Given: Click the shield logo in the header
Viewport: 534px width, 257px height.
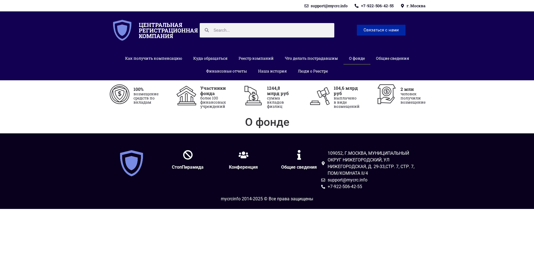Looking at the screenshot, I should (x=122, y=30).
